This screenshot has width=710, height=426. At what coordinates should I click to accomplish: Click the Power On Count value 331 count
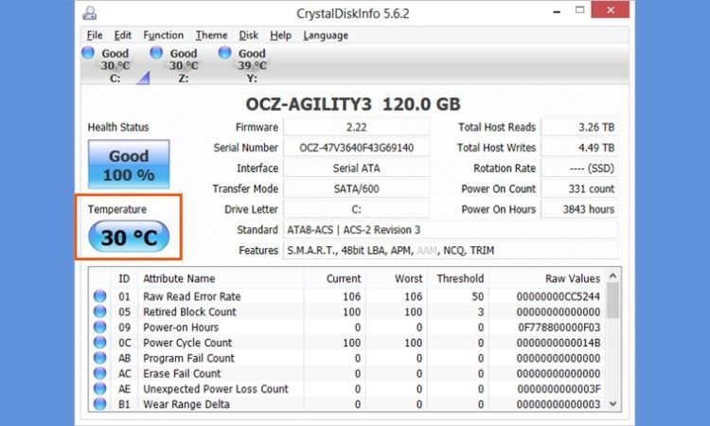579,188
